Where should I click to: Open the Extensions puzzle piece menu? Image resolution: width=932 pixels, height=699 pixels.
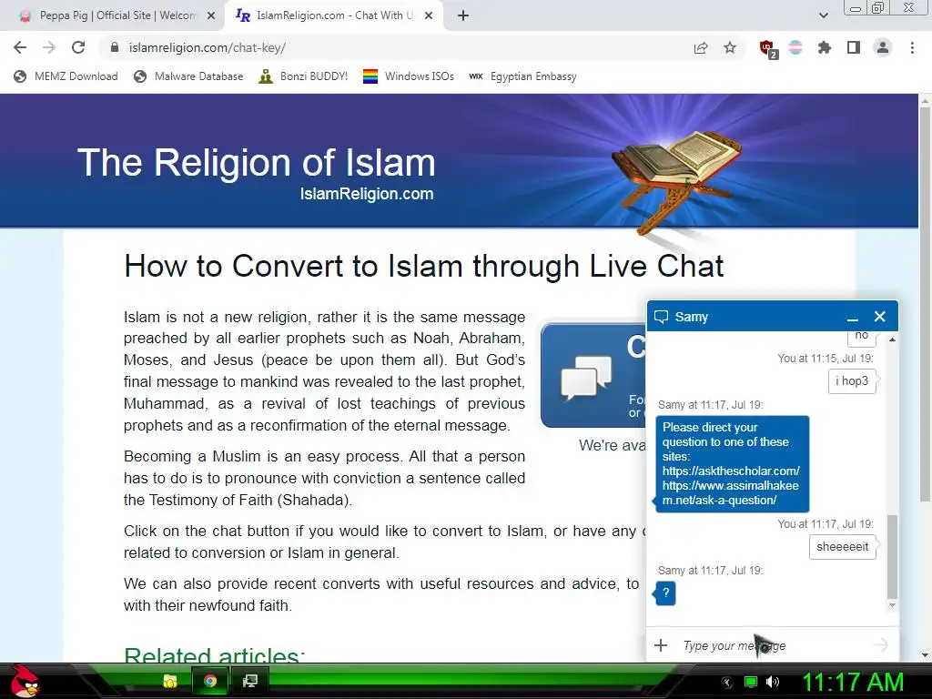pyautogui.click(x=825, y=47)
